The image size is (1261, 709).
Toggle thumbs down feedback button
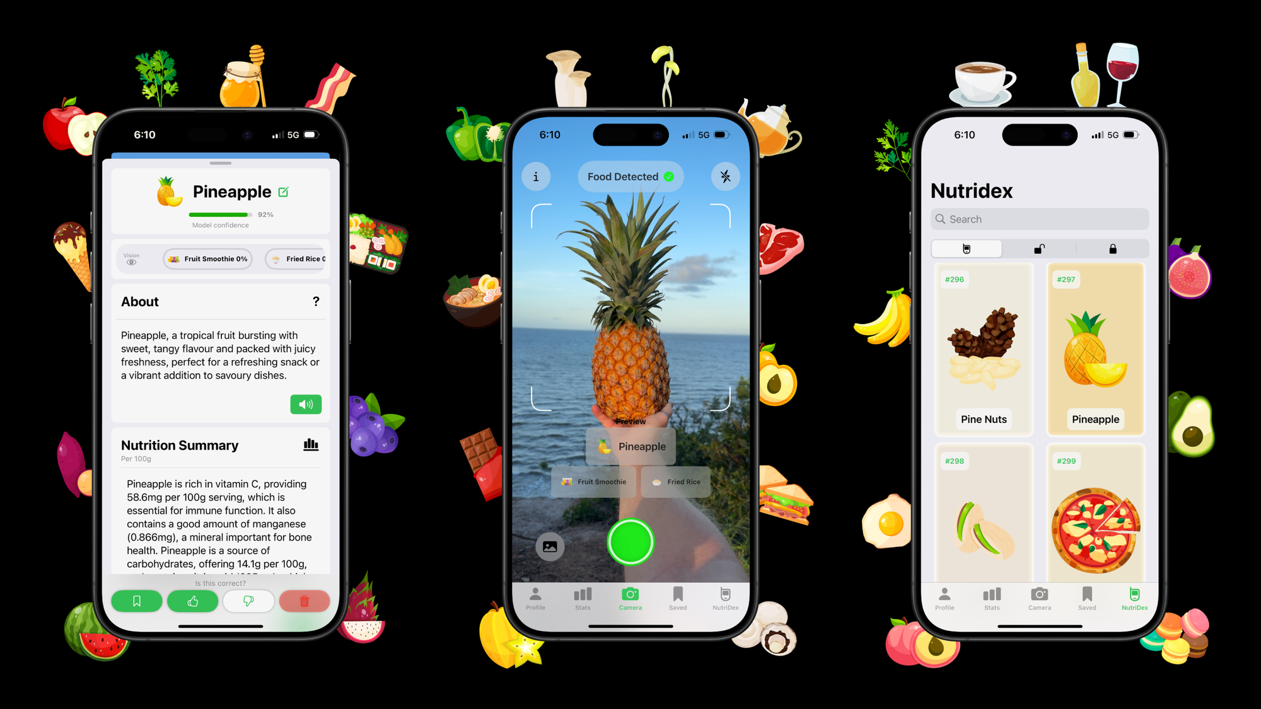point(248,600)
